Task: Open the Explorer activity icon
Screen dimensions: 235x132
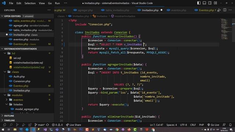Action: (x=5, y=125)
